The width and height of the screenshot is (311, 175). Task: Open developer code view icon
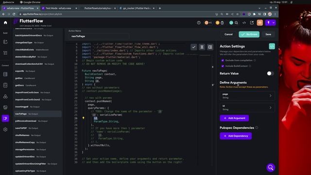pyautogui.click(x=244, y=23)
